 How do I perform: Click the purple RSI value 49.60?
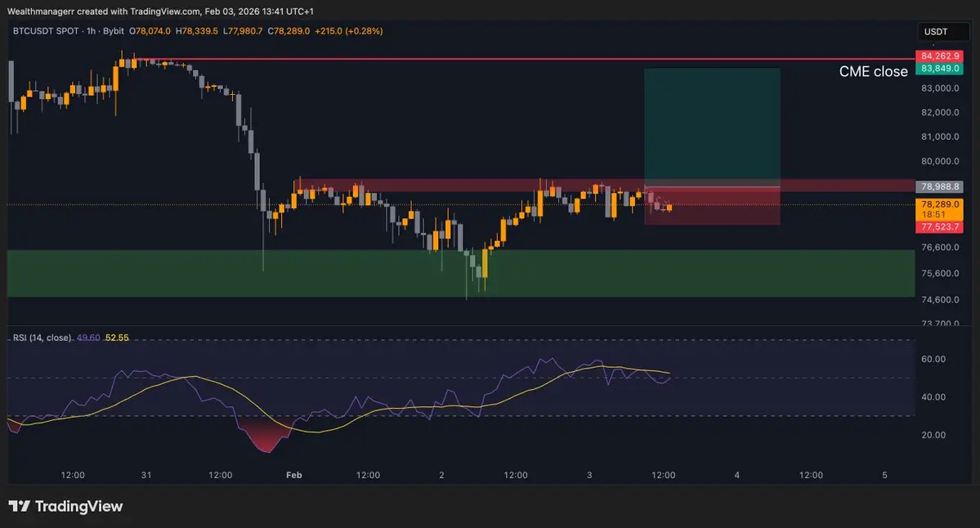(x=88, y=338)
